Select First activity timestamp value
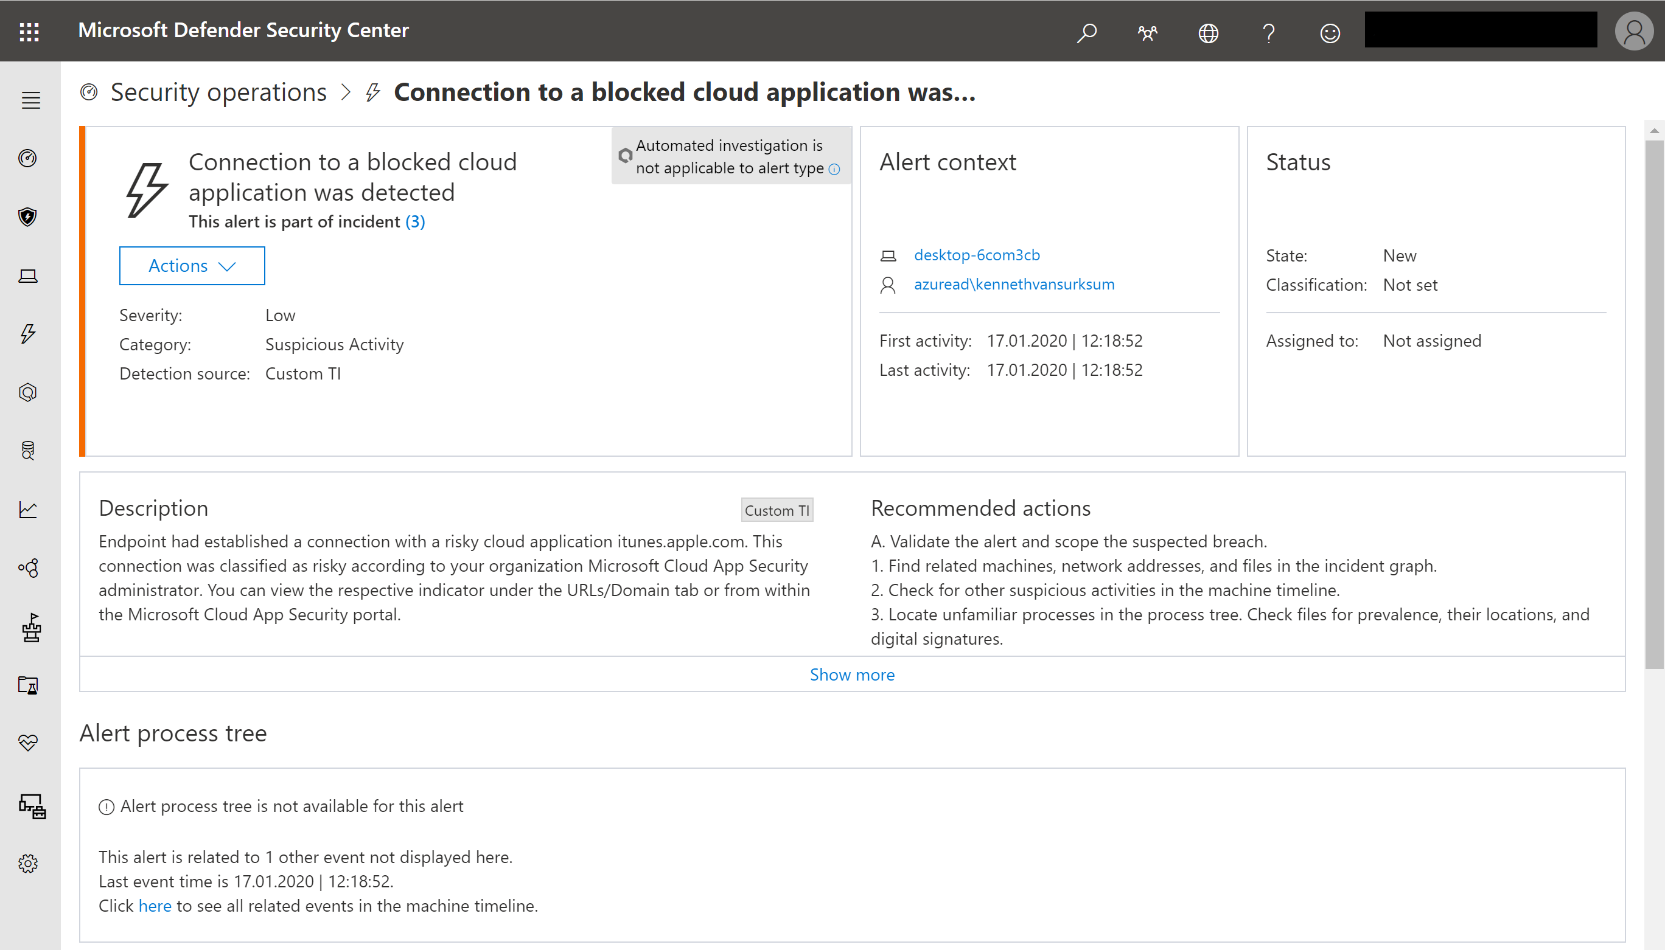Screen dimensions: 1665x950 (1064, 341)
